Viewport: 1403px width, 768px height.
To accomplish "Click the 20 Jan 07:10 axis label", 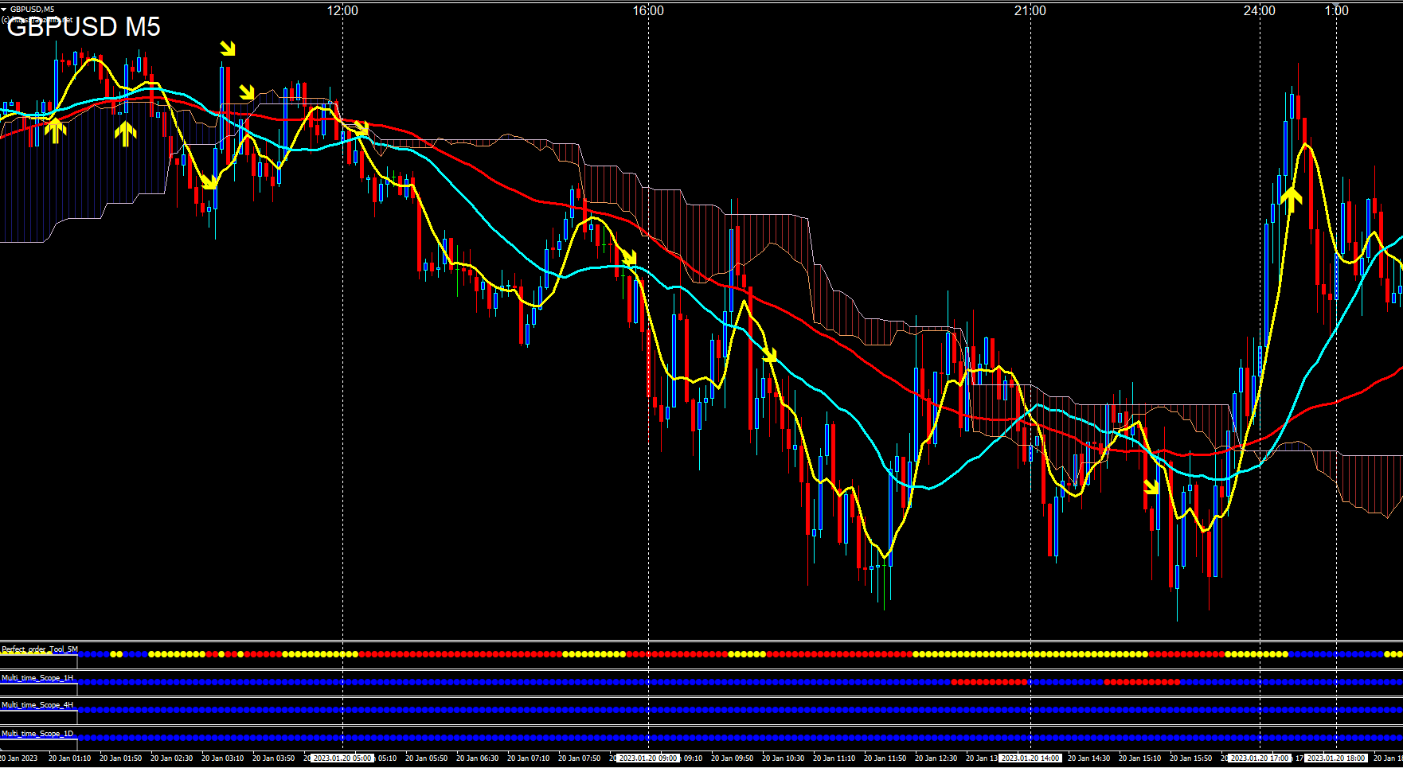I will pyautogui.click(x=529, y=758).
